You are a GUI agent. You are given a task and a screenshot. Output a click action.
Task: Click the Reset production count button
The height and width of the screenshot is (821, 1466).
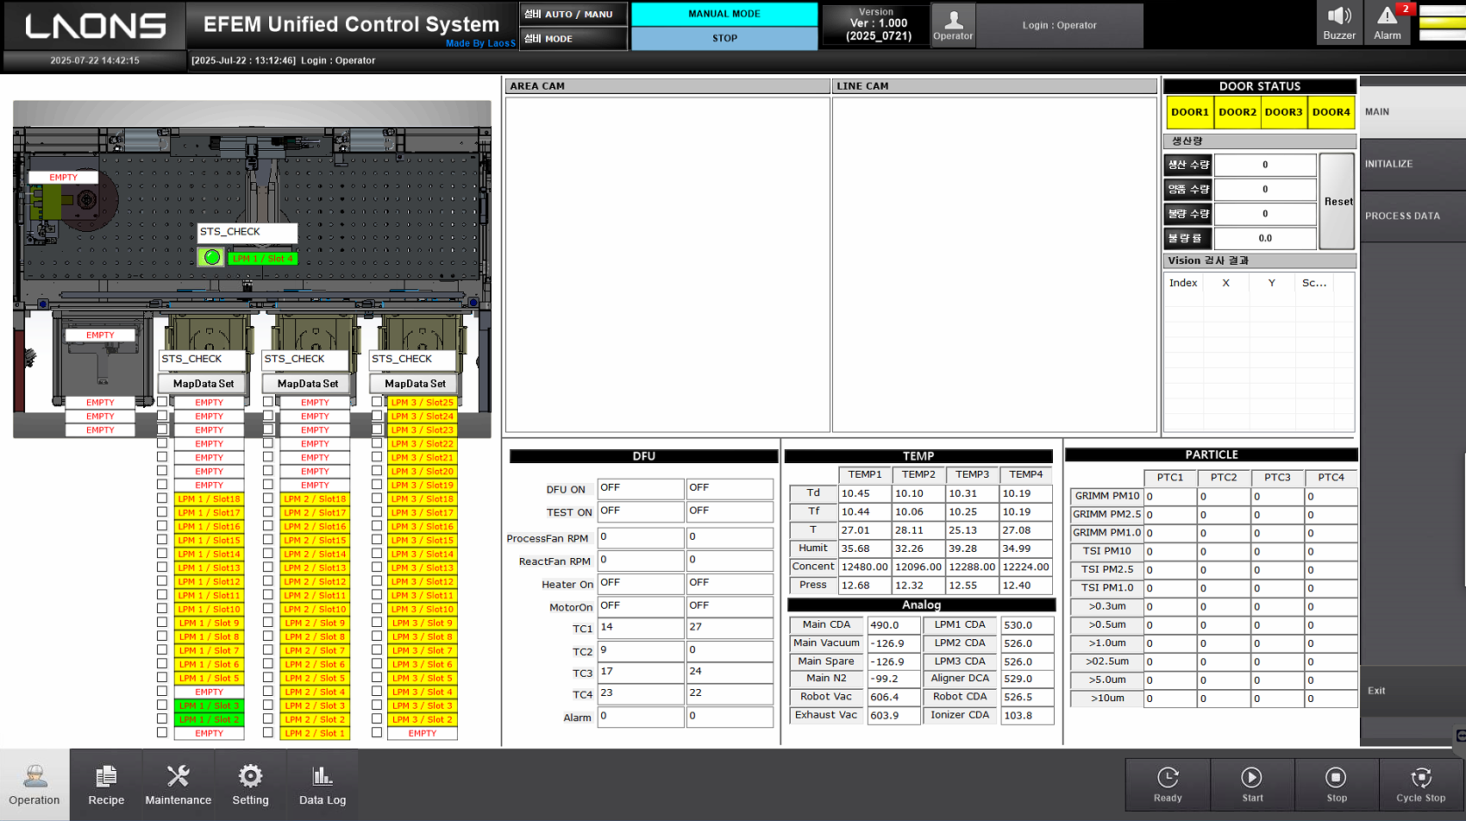pos(1338,201)
